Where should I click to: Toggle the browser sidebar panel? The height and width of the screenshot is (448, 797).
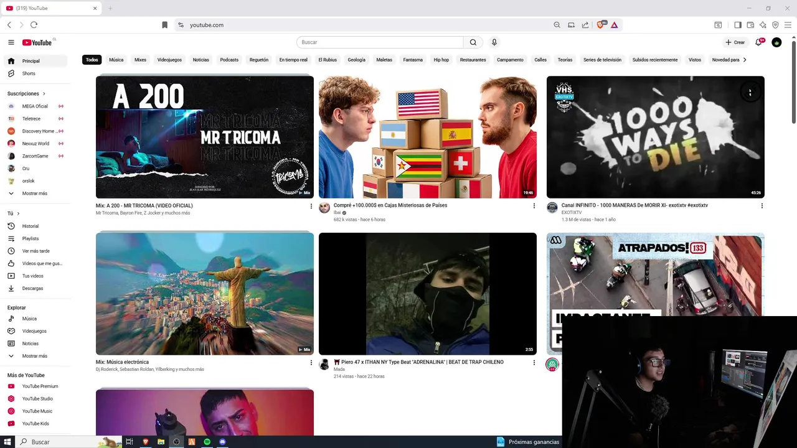click(738, 25)
